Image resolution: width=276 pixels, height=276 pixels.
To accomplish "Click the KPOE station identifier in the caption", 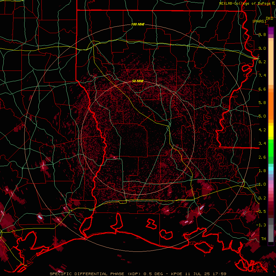I will tap(176, 274).
